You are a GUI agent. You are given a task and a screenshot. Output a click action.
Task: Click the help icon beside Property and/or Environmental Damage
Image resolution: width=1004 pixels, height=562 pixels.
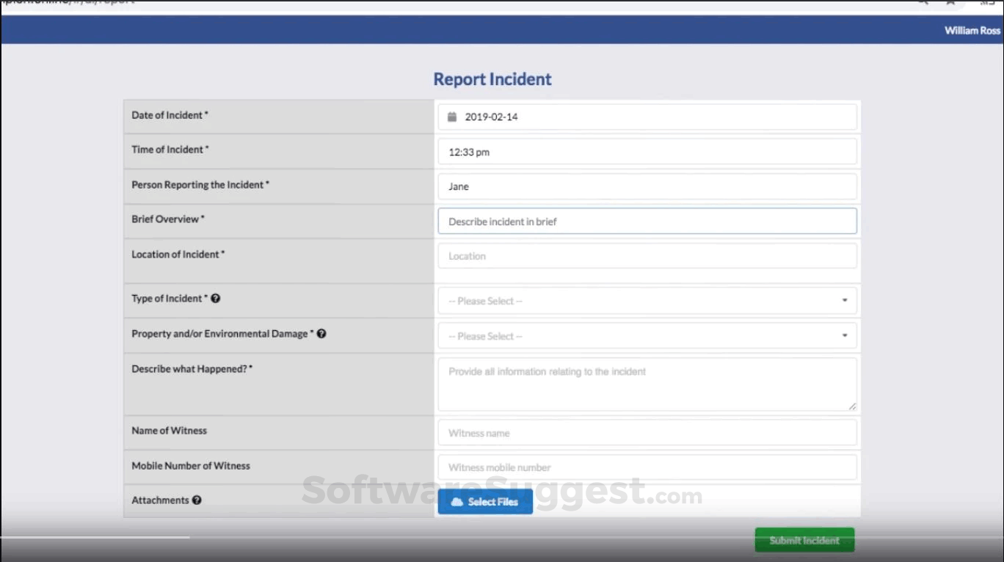click(321, 332)
